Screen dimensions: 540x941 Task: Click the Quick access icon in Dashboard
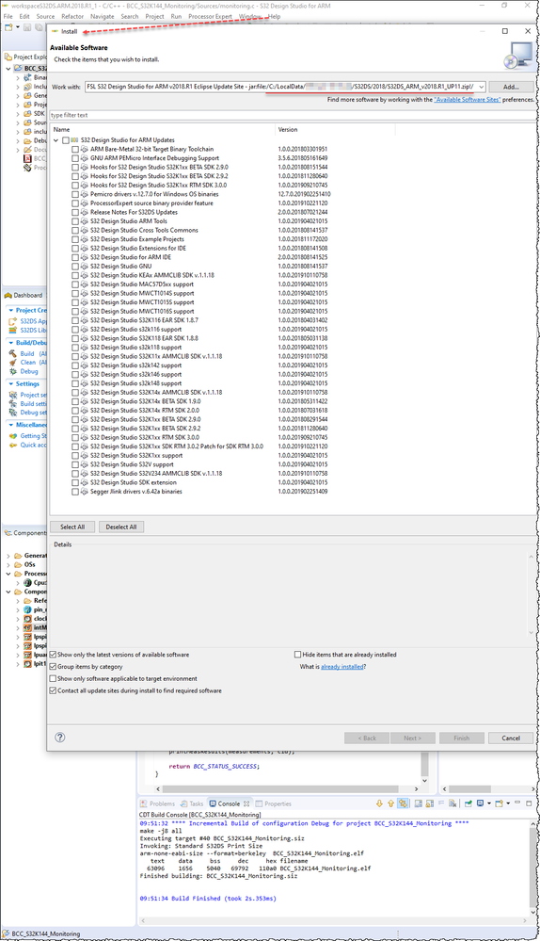[x=12, y=446]
